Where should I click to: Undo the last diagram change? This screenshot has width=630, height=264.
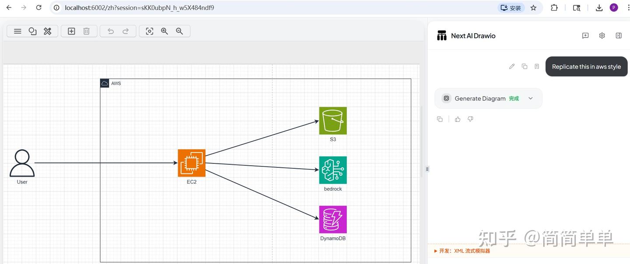(x=111, y=31)
